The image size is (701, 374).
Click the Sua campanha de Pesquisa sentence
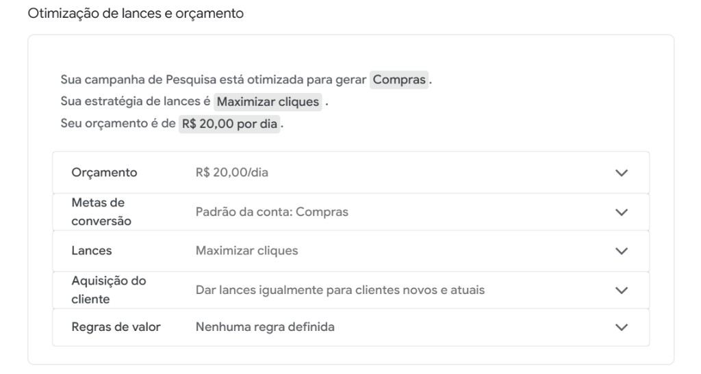tap(246, 80)
